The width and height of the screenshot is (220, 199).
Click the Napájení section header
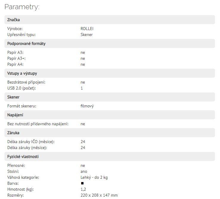tap(110, 115)
